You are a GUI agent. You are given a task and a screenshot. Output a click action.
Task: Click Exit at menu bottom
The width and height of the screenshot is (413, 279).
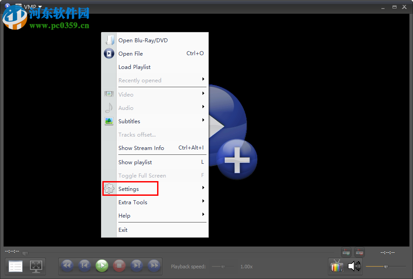[x=123, y=230]
